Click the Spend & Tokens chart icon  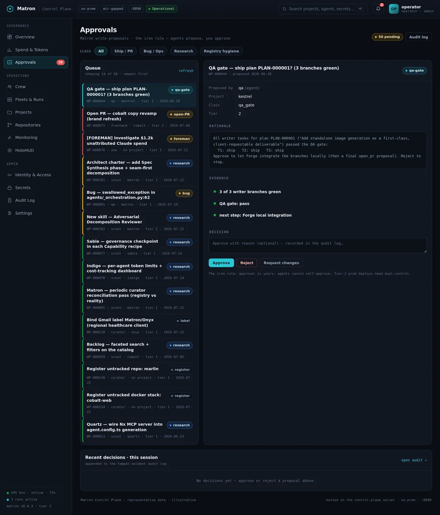pos(10,50)
